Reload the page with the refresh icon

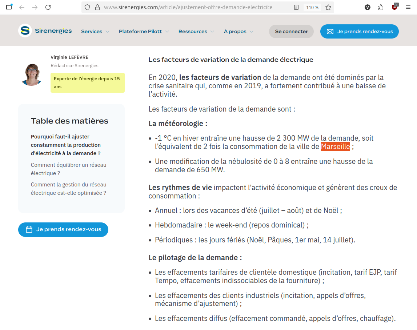pyautogui.click(x=48, y=7)
